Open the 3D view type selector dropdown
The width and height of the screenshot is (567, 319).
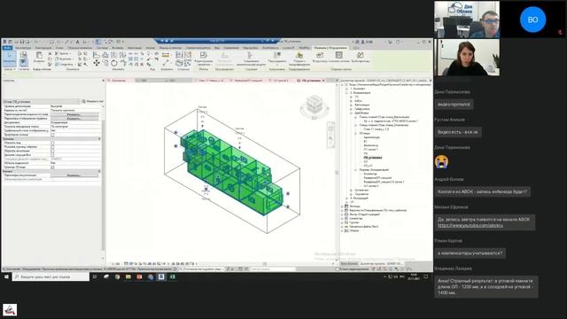click(42, 102)
